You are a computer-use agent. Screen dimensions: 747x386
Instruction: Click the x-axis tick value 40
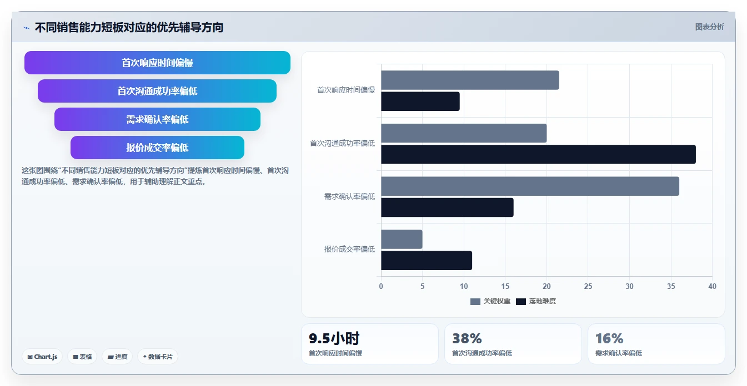712,286
